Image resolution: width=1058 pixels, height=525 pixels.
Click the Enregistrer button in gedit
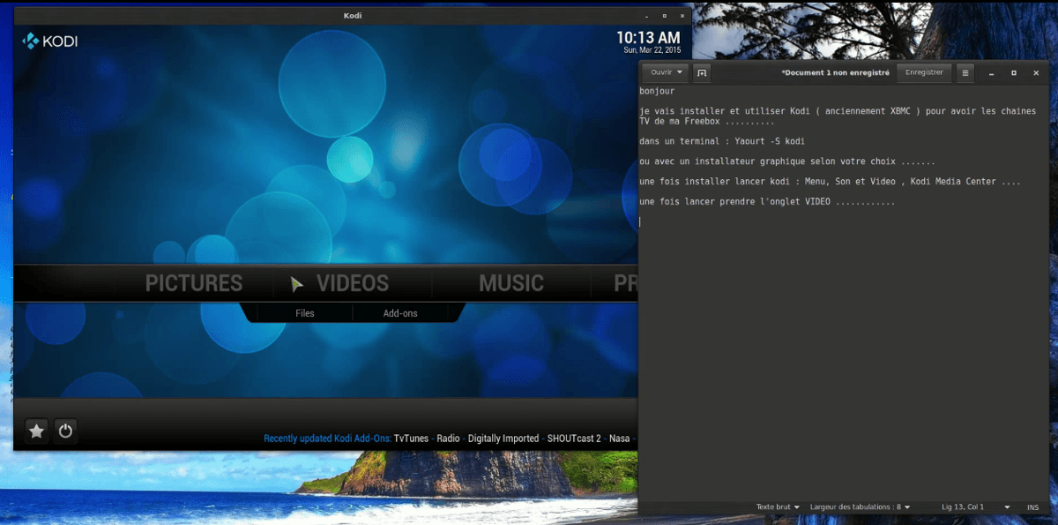(x=924, y=73)
